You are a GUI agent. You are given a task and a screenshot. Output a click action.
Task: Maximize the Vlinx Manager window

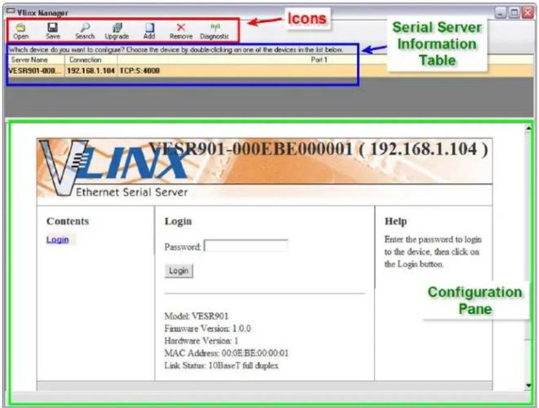click(514, 13)
